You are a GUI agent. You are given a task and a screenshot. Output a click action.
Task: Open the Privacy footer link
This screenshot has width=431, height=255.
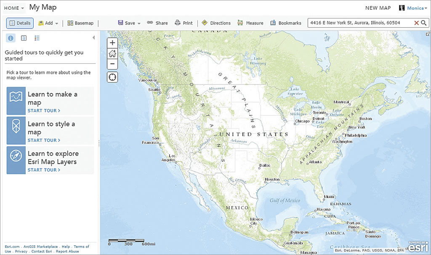click(21, 251)
